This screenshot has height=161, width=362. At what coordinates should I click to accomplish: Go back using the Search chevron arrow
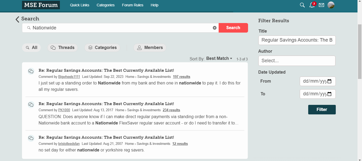point(17,19)
